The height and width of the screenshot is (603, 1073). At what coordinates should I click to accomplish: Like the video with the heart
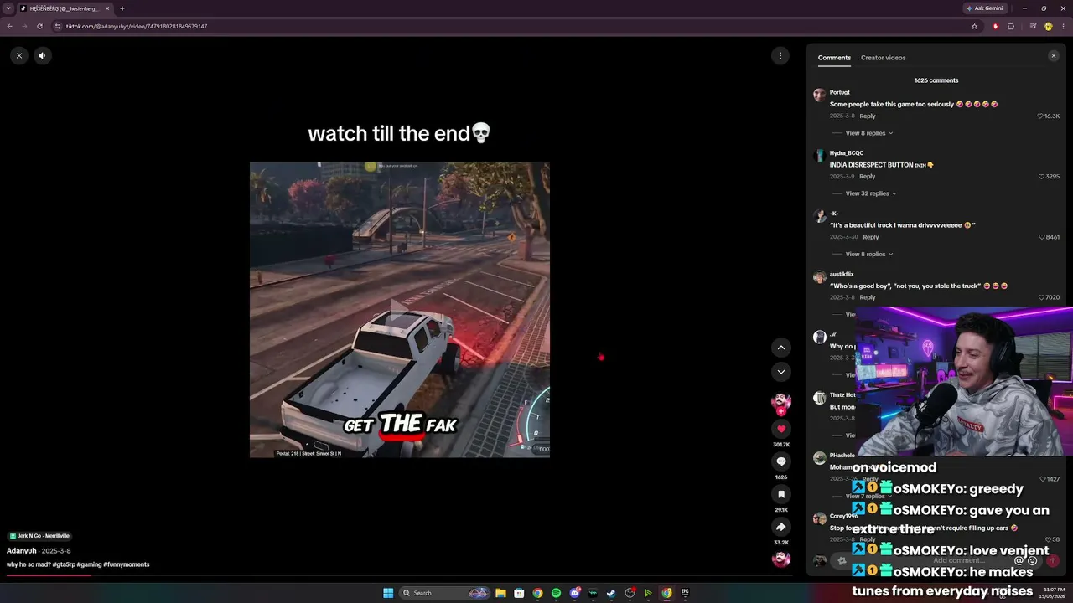[x=781, y=429]
